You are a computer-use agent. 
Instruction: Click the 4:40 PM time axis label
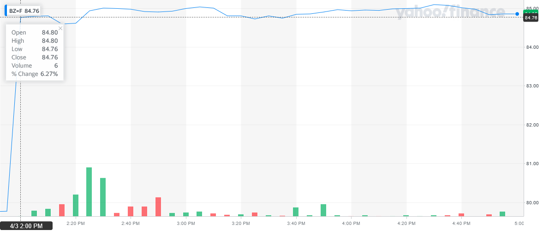point(462,223)
